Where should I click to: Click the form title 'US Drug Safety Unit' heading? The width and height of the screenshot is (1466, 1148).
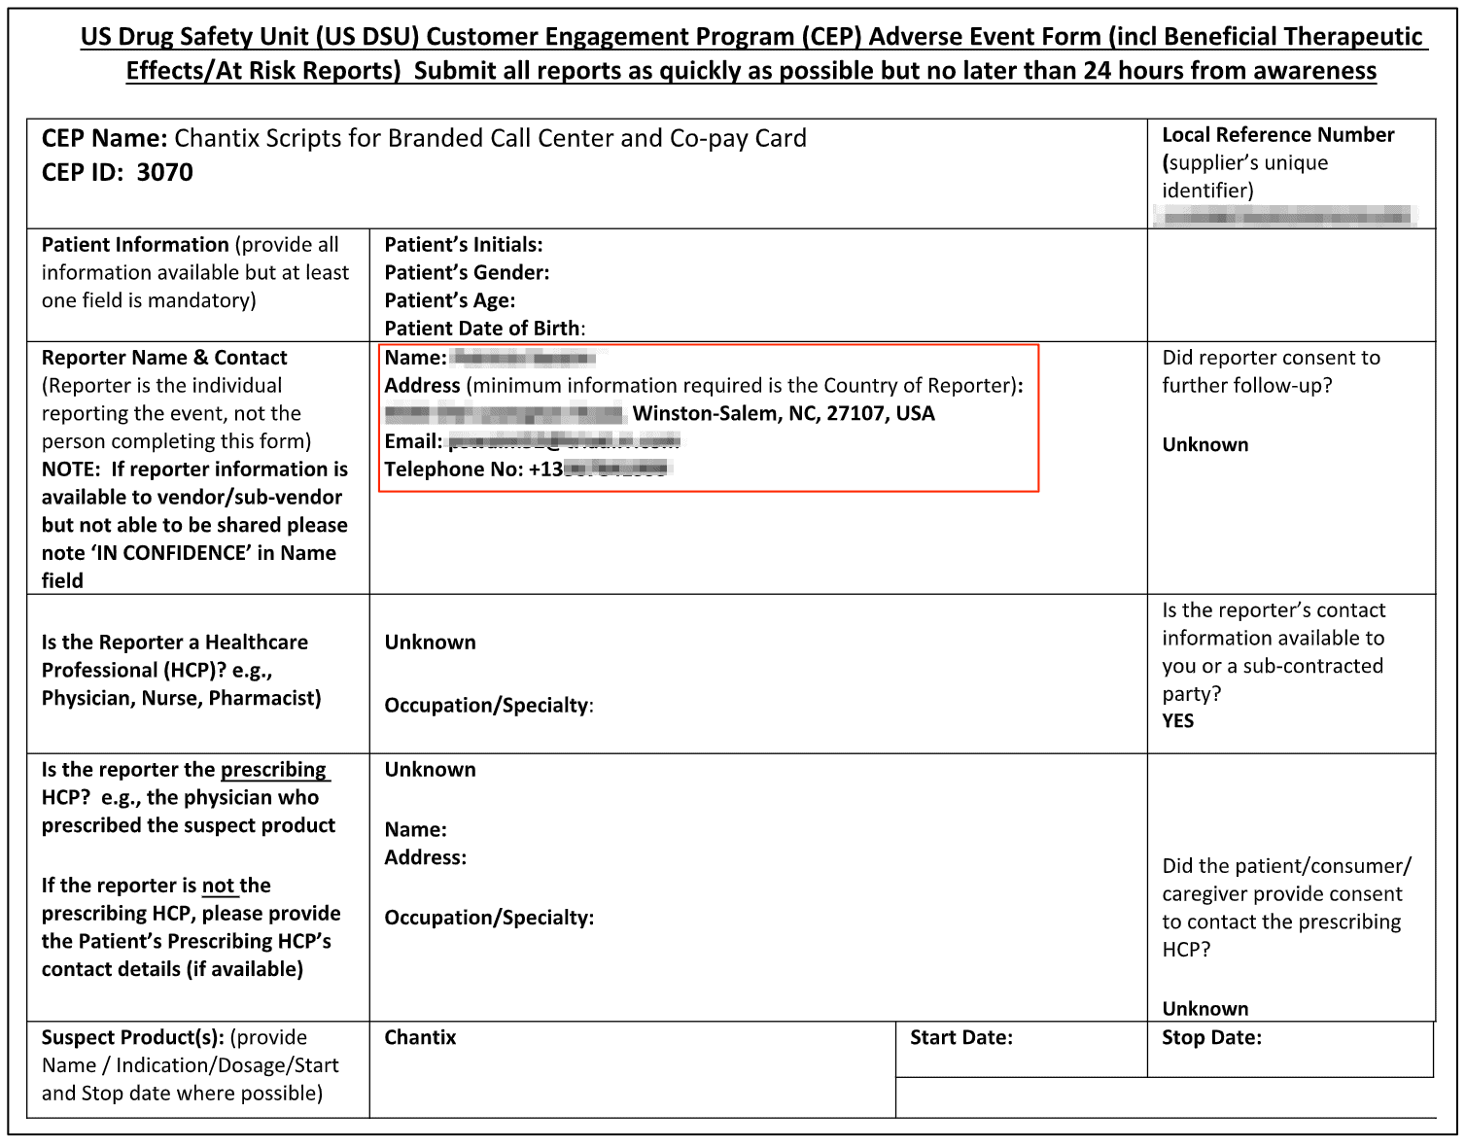(x=751, y=53)
